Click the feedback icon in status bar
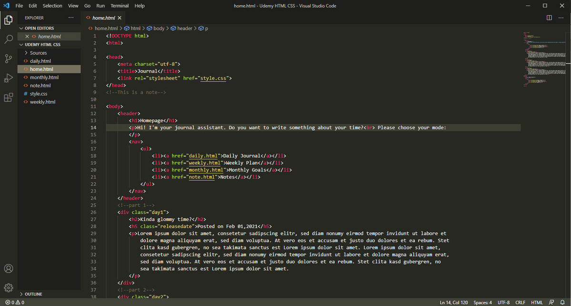This screenshot has width=571, height=306. (551, 302)
